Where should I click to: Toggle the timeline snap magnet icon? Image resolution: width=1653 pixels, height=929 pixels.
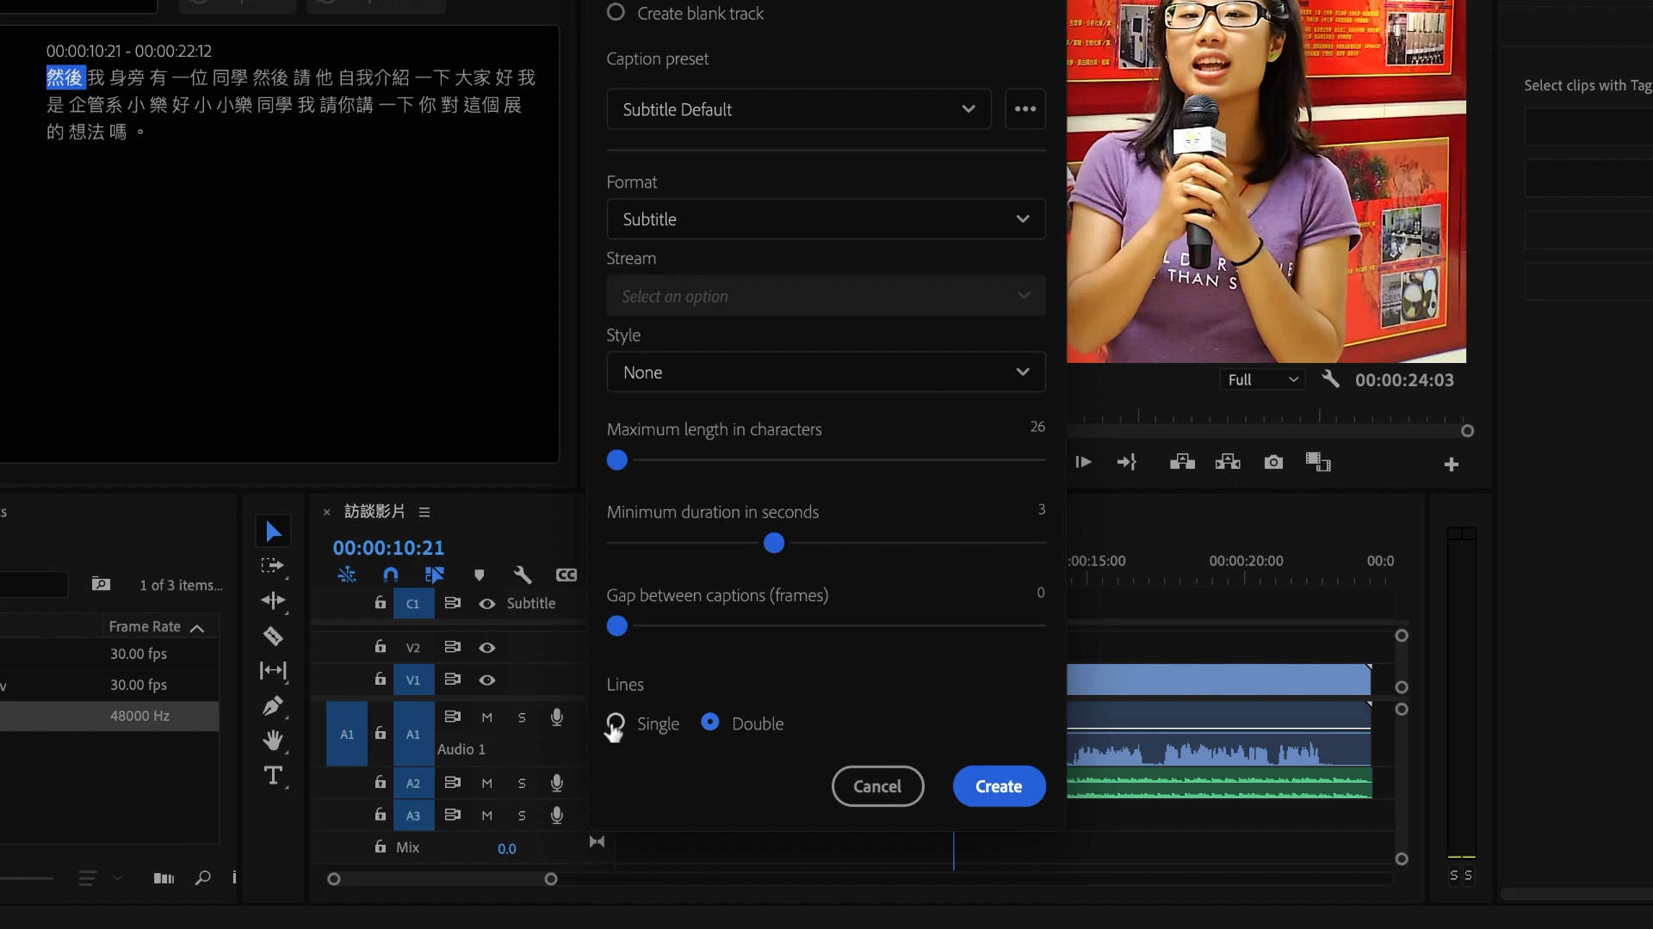click(390, 575)
